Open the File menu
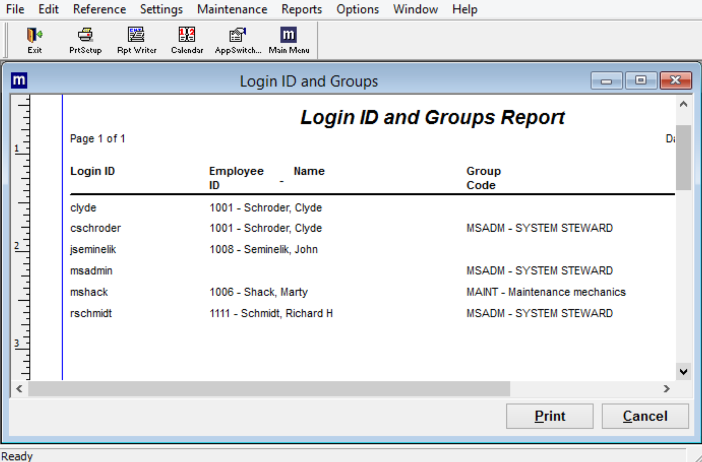This screenshot has height=462, width=702. click(x=15, y=9)
